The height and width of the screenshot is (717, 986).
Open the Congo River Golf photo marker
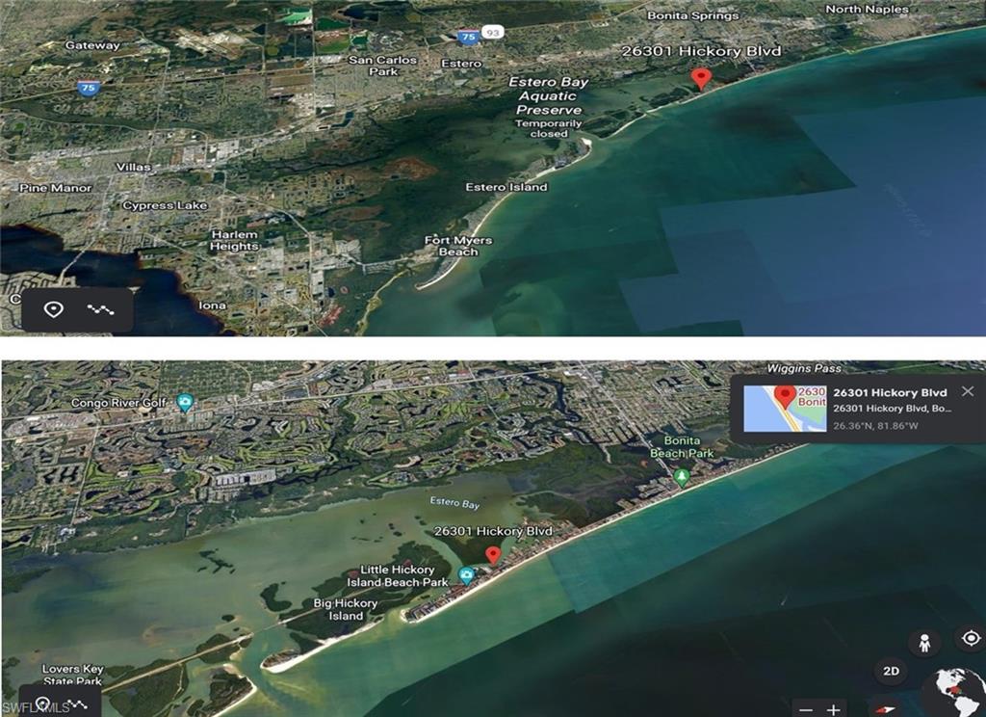point(185,402)
